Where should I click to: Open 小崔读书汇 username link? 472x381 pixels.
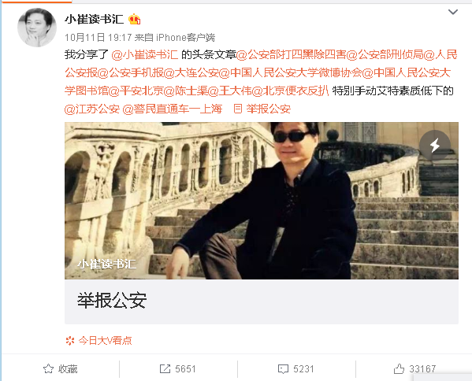[95, 19]
